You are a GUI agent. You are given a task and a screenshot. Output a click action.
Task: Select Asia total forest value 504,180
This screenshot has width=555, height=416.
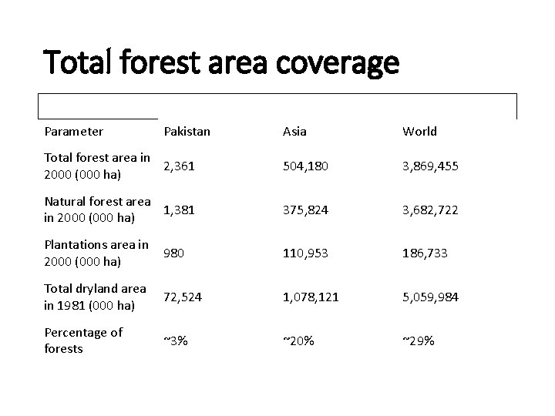pos(305,166)
